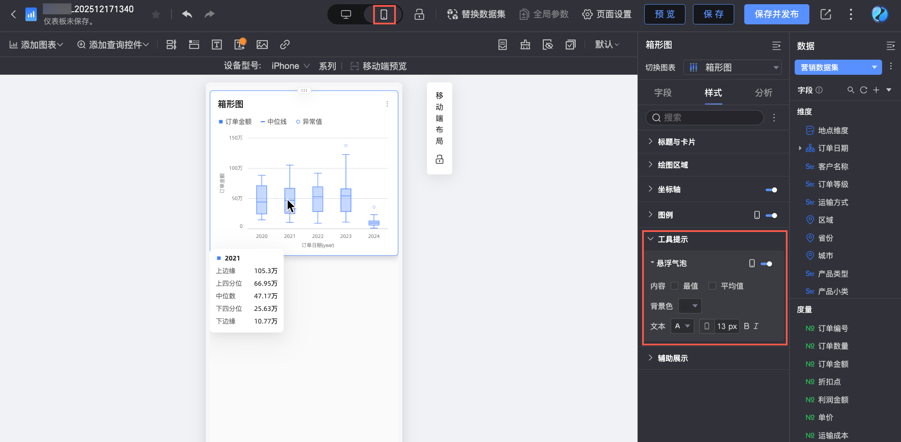Insert a text box widget
This screenshot has height=442, width=901.
click(x=217, y=45)
